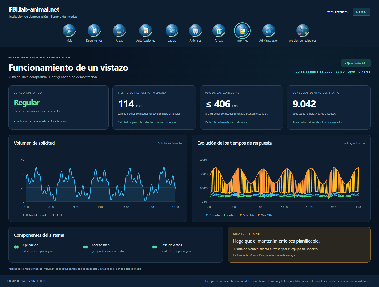The width and height of the screenshot is (379, 287).
Task: Go to the Áreas icon
Action: (x=119, y=31)
